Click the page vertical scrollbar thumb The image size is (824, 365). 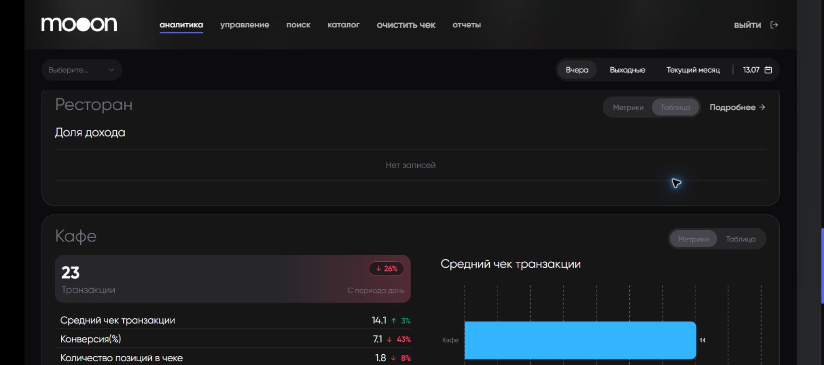[x=822, y=266]
